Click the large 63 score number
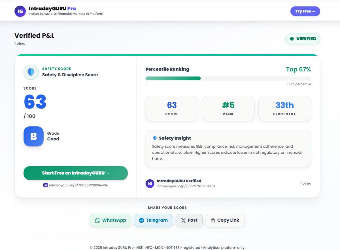The width and height of the screenshot is (340, 250). (35, 101)
